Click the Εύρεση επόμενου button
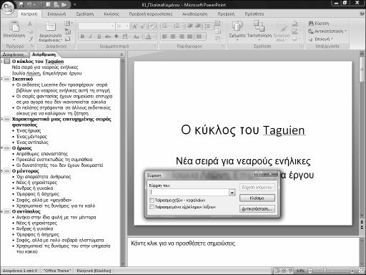 point(257,188)
